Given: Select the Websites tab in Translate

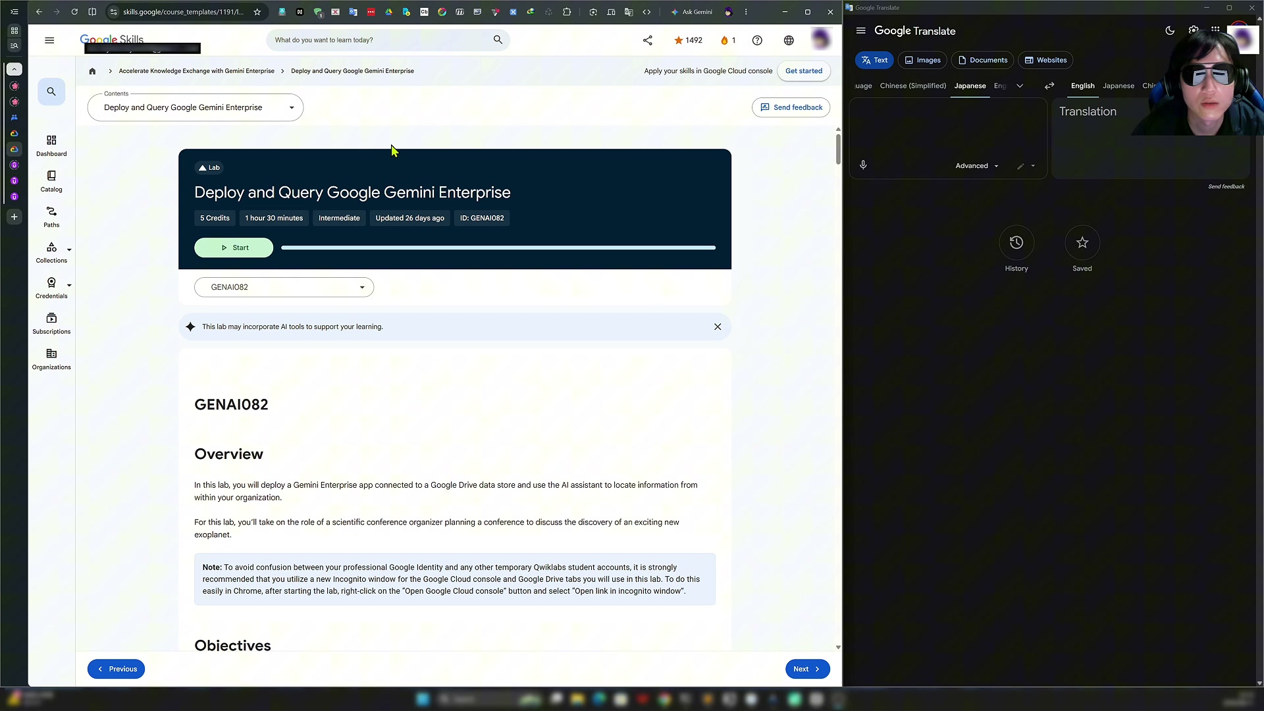Looking at the screenshot, I should (1045, 60).
